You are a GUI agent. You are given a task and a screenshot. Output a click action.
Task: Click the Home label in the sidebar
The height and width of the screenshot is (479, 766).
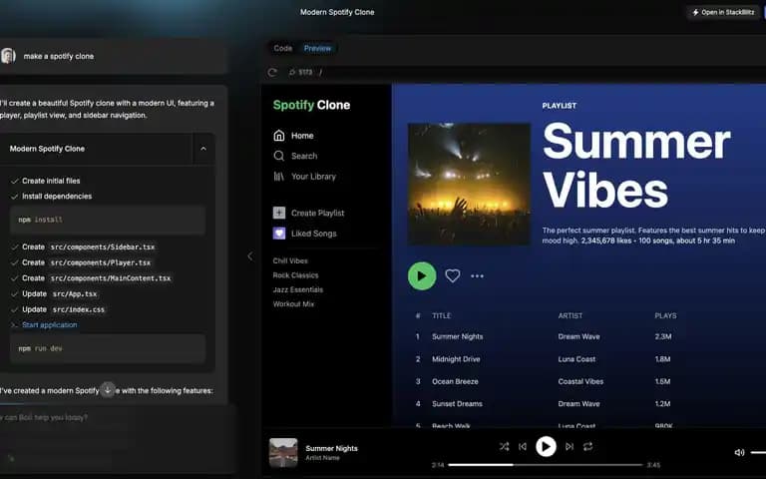(x=302, y=136)
